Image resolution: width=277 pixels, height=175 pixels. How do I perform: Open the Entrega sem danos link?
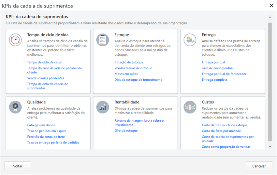tap(41, 125)
